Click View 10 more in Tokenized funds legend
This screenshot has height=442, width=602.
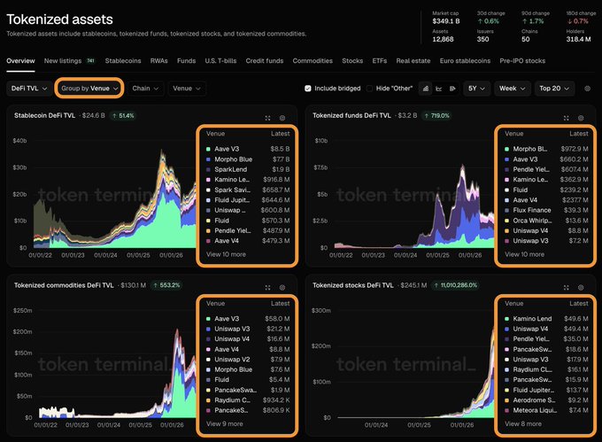pyautogui.click(x=524, y=254)
